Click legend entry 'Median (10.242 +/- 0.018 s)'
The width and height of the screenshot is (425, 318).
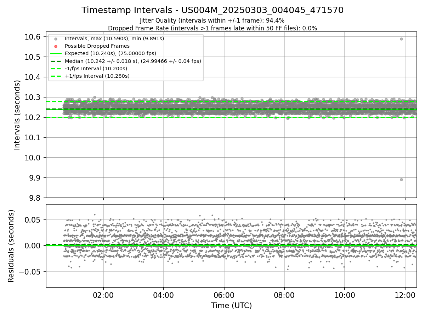[x=133, y=61]
